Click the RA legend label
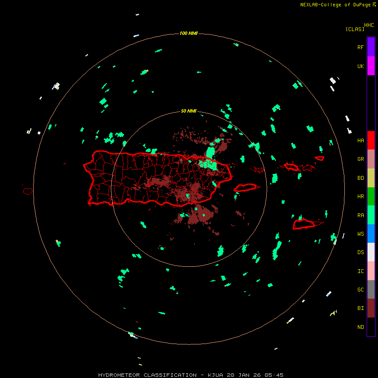The height and width of the screenshot is (378, 378). tap(360, 215)
